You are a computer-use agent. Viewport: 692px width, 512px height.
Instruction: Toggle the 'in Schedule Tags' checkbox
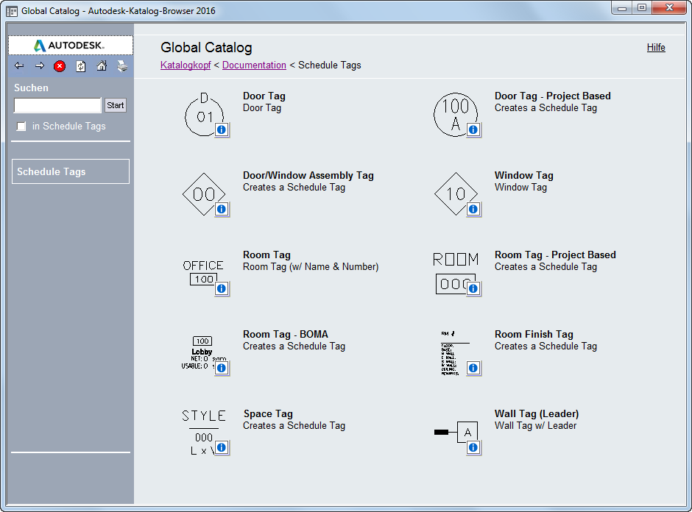[21, 127]
